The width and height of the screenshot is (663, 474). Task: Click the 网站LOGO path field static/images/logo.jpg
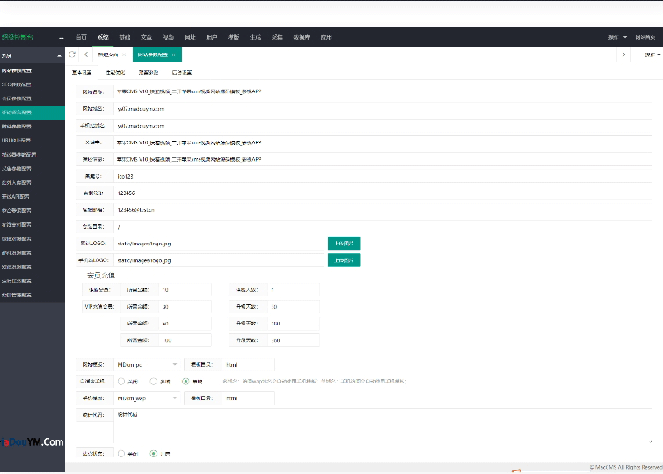click(219, 244)
